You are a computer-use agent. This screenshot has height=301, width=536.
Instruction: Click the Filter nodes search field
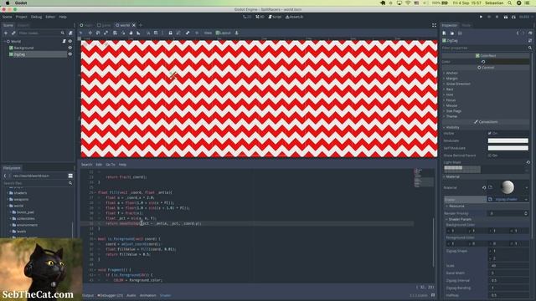pos(41,33)
